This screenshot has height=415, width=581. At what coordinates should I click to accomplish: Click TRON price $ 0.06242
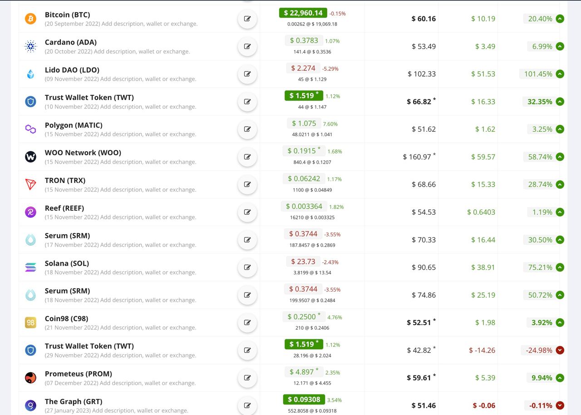coord(304,178)
